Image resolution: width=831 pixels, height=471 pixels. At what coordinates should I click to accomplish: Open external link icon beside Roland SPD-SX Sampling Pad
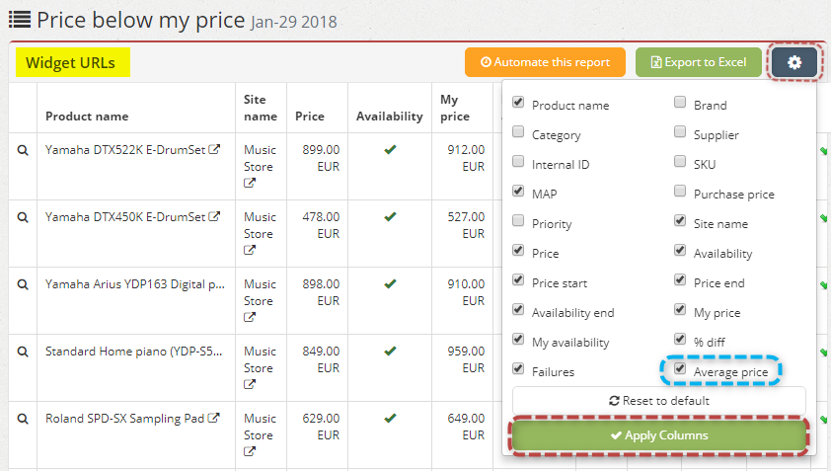[213, 418]
